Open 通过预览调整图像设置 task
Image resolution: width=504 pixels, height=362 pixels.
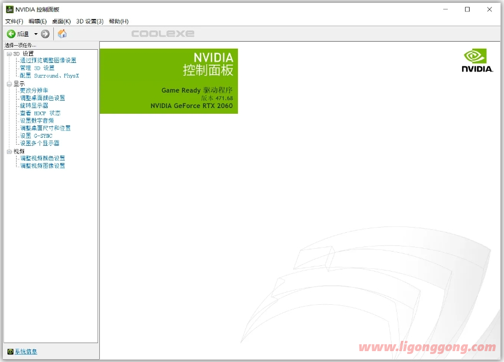click(x=48, y=60)
